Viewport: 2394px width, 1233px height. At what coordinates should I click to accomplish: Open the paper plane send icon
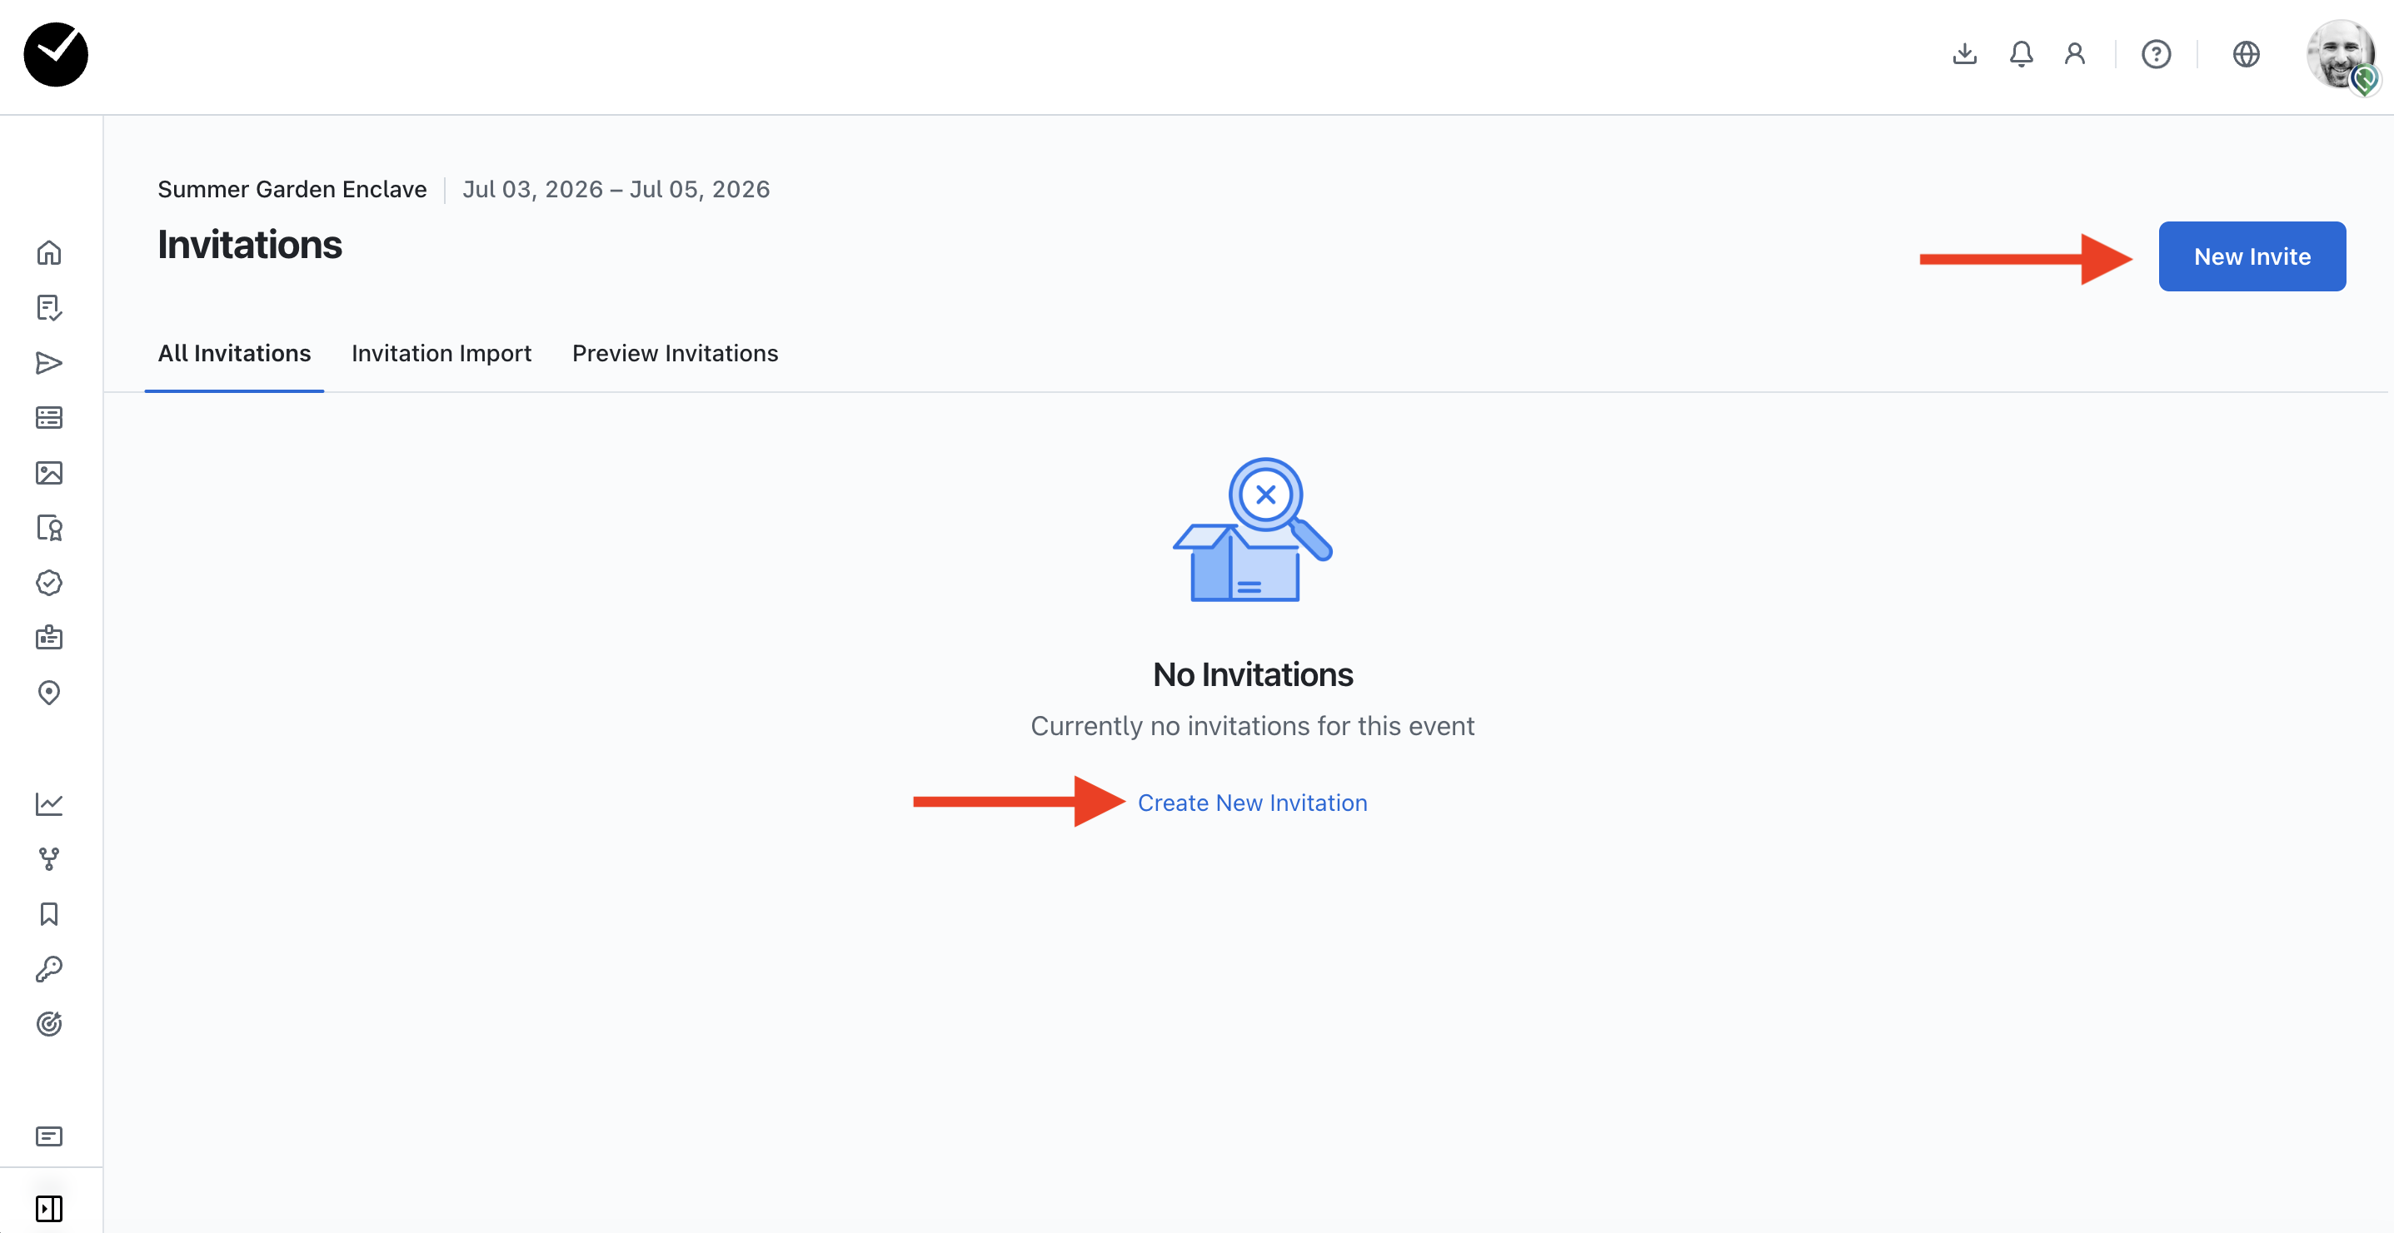click(49, 362)
